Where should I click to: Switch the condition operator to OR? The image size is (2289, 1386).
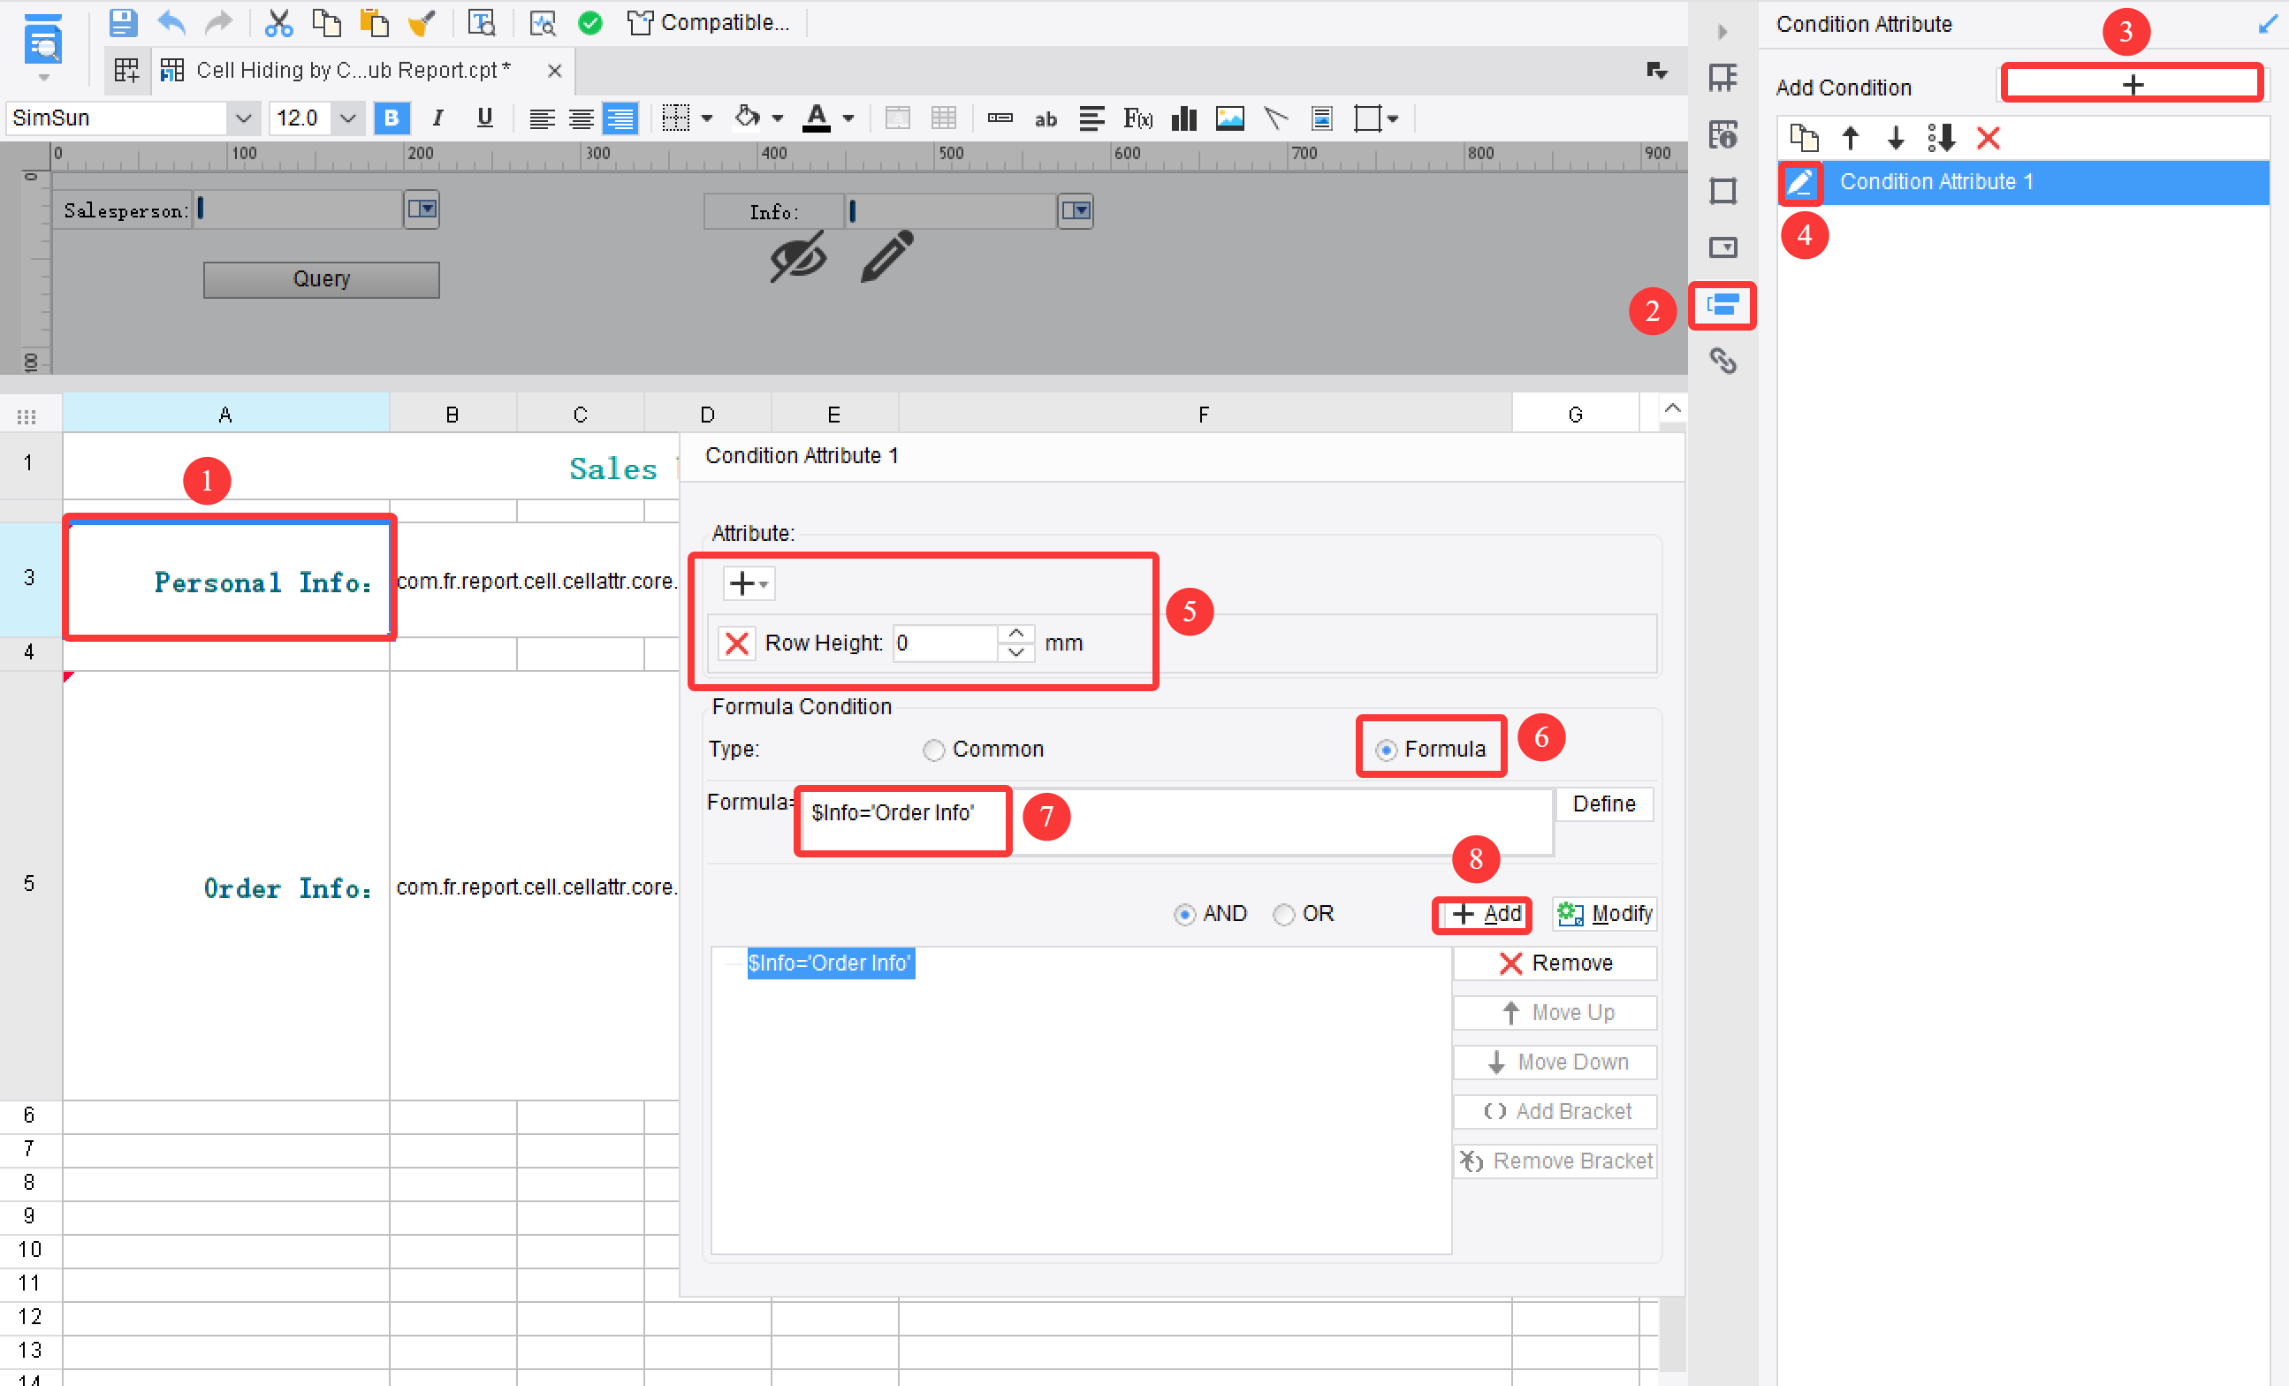(1284, 914)
